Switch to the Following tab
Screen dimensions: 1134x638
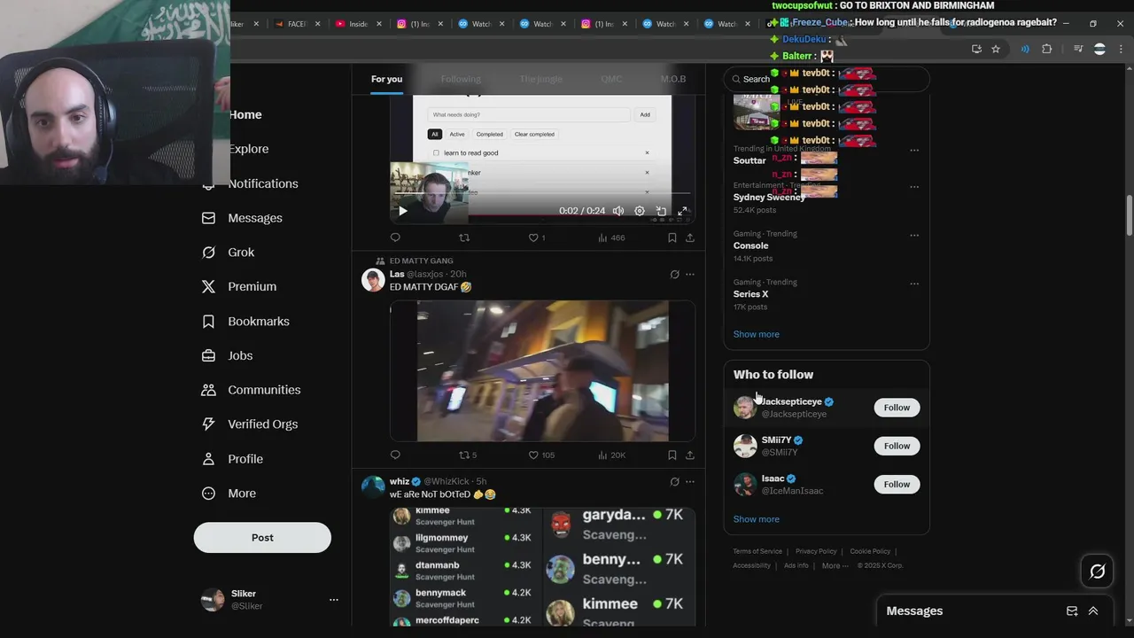point(461,79)
